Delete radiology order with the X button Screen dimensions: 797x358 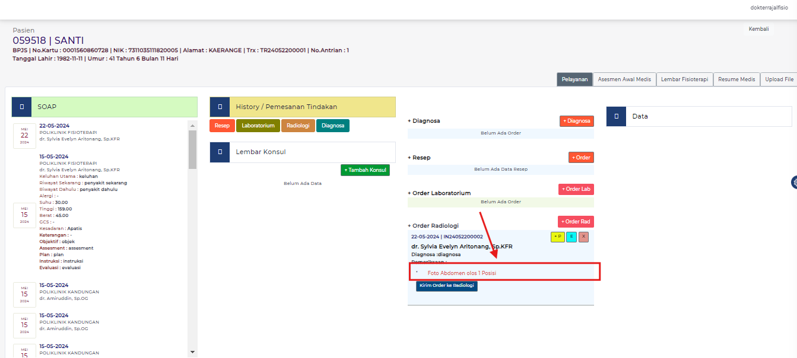tap(583, 236)
